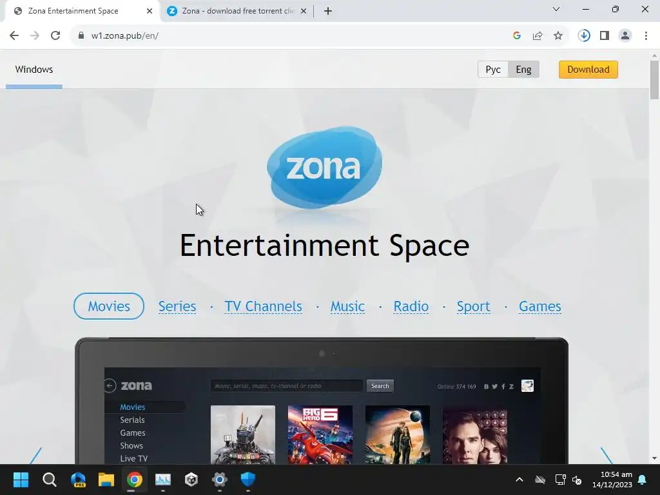This screenshot has width=660, height=495.
Task: Switch to Zona download free torrent tab
Action: [x=237, y=11]
